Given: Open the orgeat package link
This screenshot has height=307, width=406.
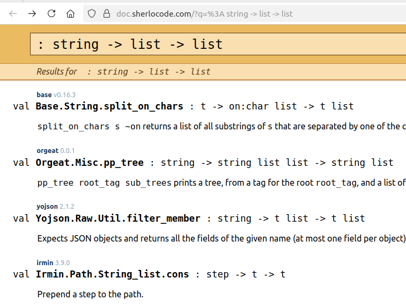Looking at the screenshot, I should [x=47, y=150].
